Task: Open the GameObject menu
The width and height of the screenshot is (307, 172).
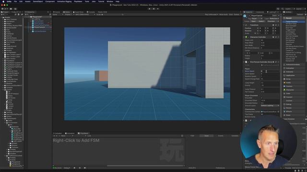Action: (x=38, y=1)
